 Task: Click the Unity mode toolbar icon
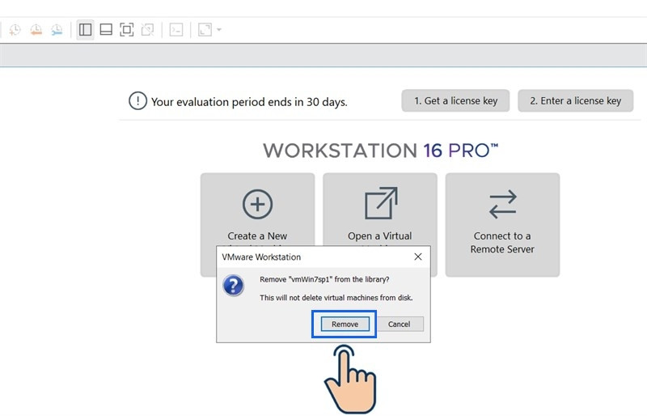[147, 30]
